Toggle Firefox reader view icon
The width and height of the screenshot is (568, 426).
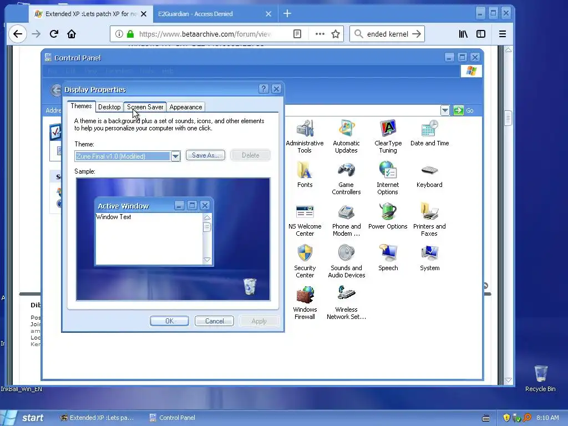[x=297, y=34]
